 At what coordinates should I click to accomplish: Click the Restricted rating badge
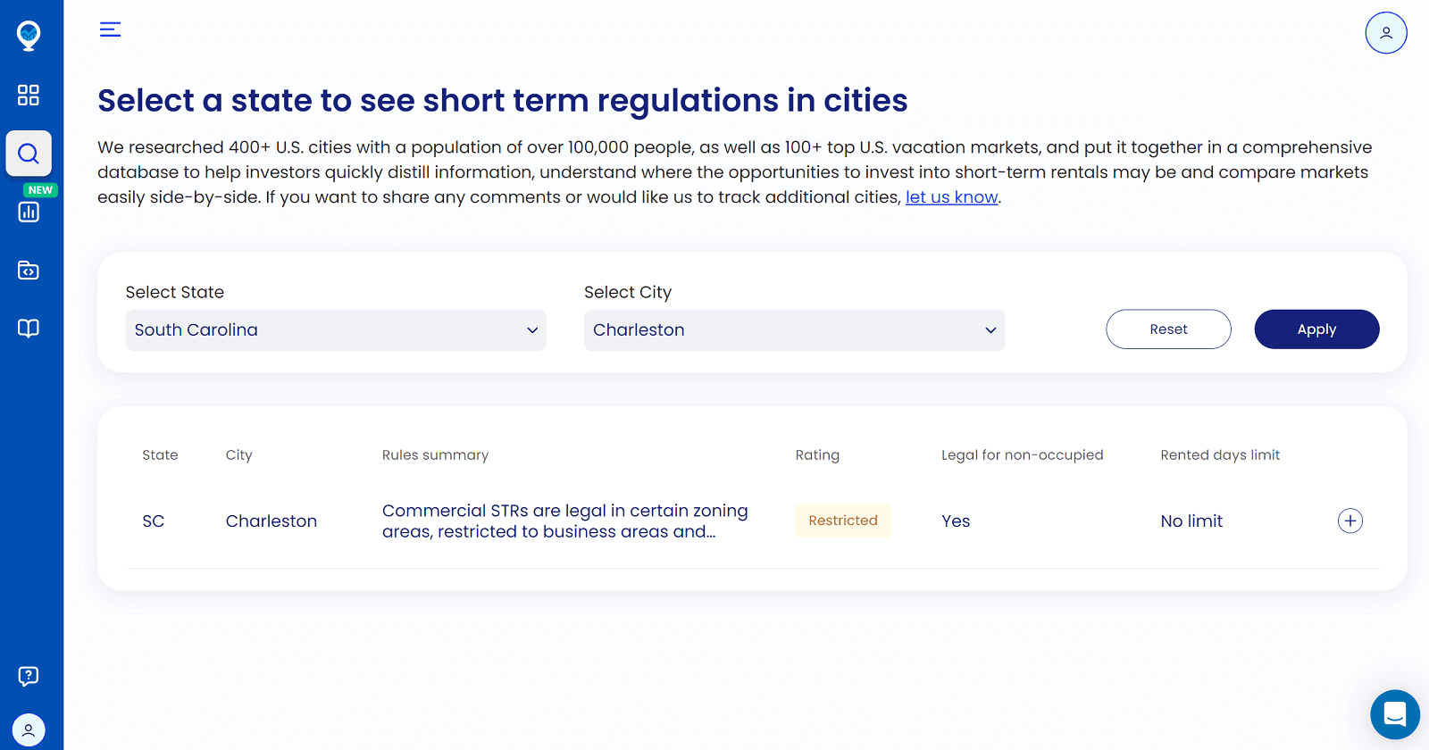pyautogui.click(x=842, y=521)
